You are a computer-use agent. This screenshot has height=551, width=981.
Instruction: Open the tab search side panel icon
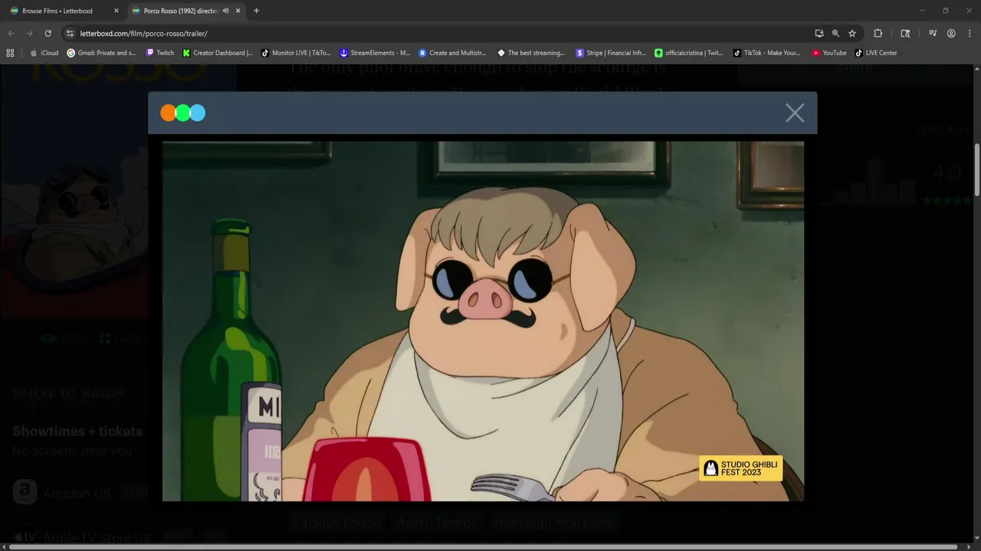(x=905, y=34)
